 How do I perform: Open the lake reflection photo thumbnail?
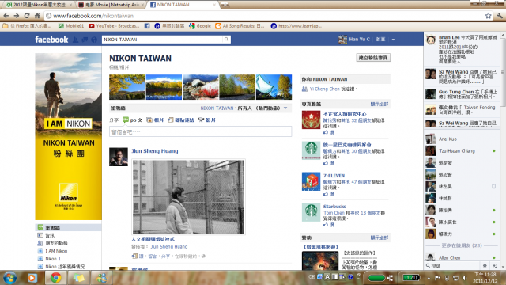164,87
